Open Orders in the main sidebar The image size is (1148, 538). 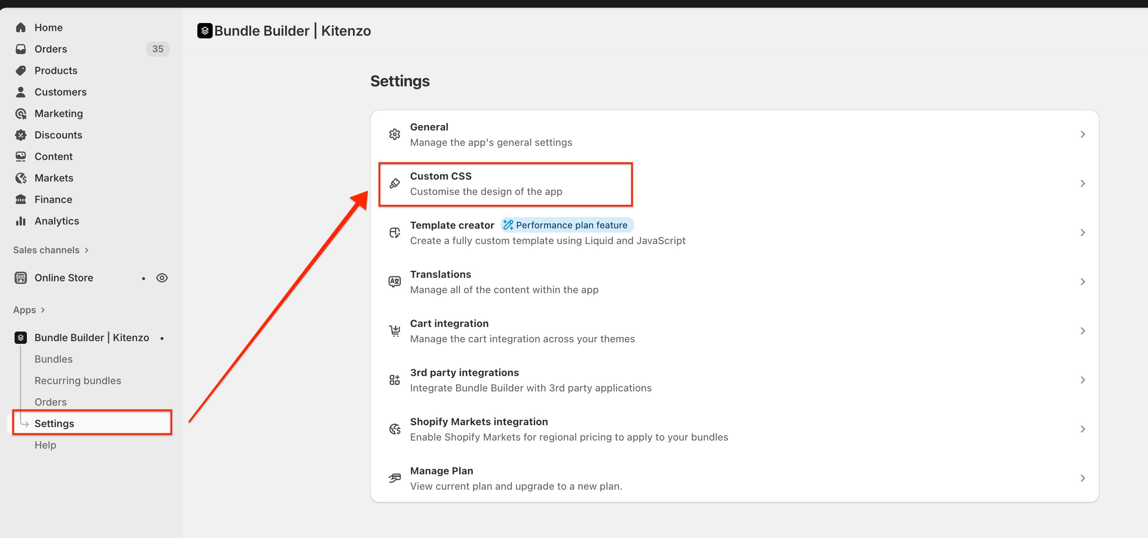pos(51,49)
